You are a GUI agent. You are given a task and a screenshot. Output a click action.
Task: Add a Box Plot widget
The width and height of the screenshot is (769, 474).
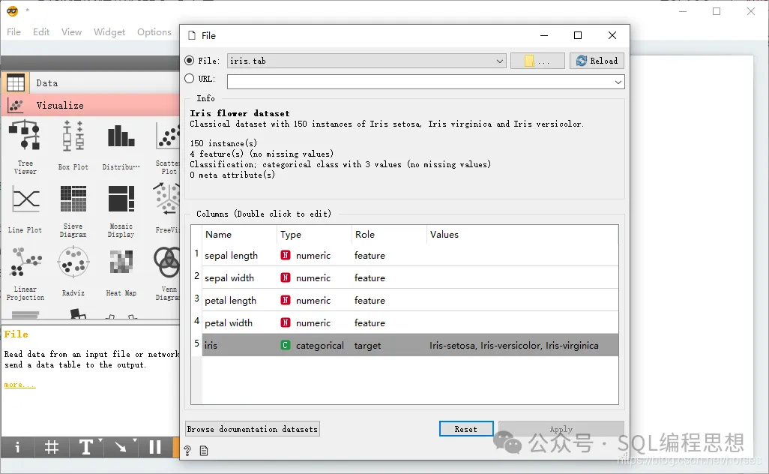(x=73, y=145)
